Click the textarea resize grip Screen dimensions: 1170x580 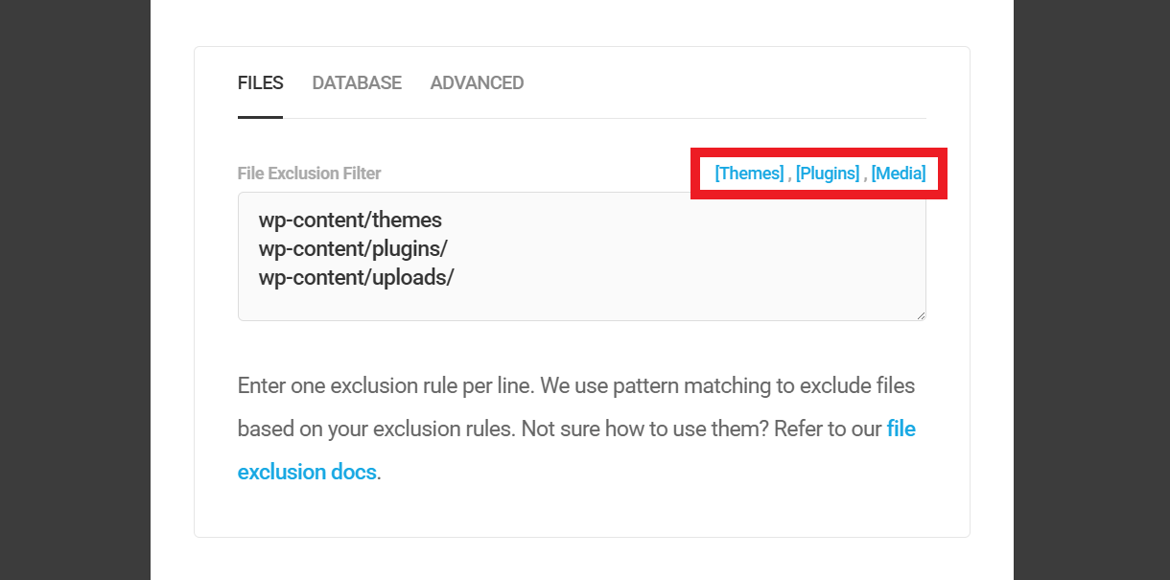(x=921, y=315)
